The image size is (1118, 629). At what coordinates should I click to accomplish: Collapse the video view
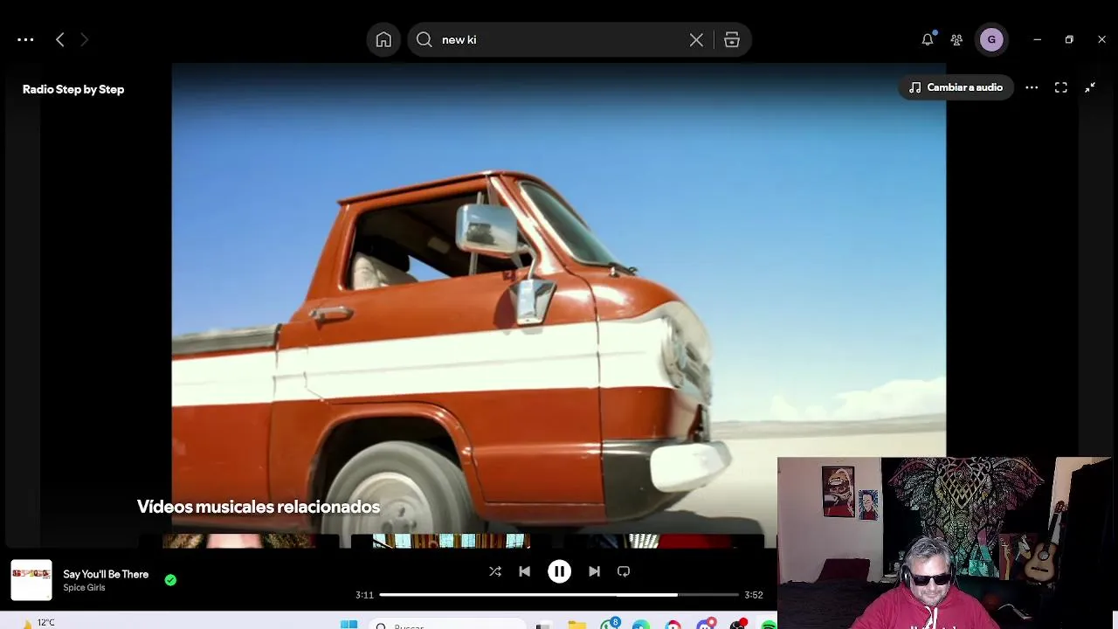coord(1090,87)
